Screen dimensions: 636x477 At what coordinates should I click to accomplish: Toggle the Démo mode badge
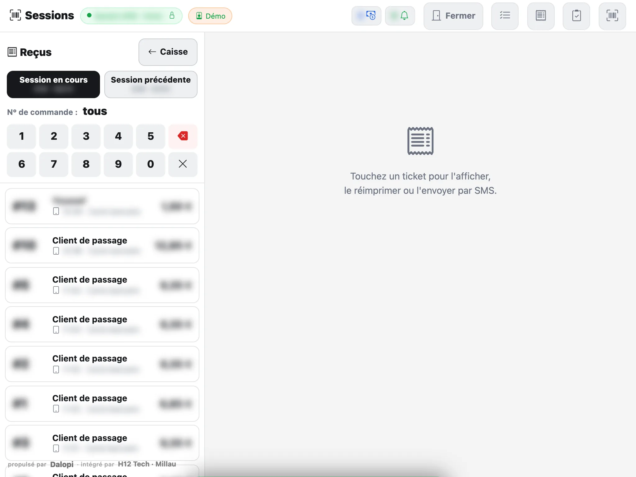click(210, 16)
